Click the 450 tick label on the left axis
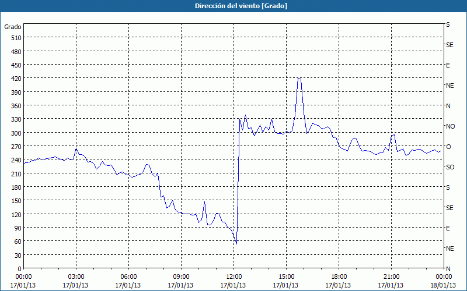Screen dimensions: 467x291 [16, 65]
